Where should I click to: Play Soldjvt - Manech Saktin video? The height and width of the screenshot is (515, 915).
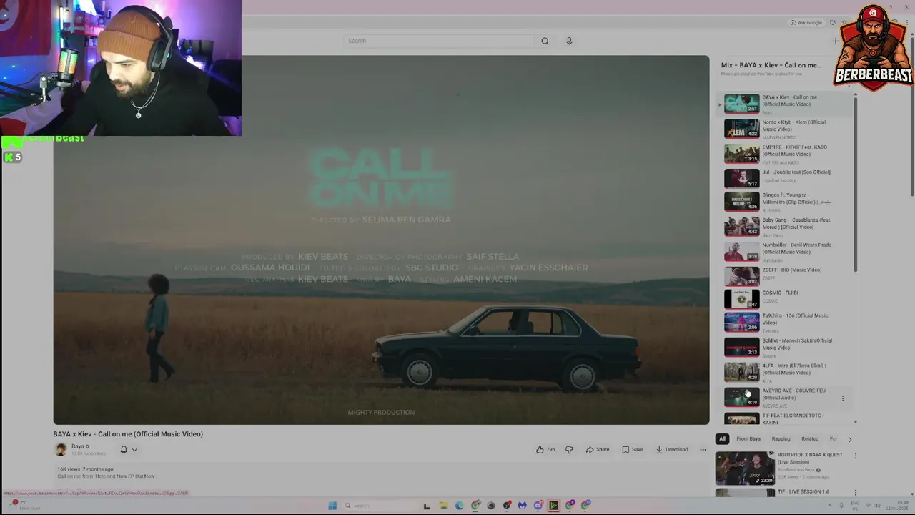pyautogui.click(x=786, y=347)
